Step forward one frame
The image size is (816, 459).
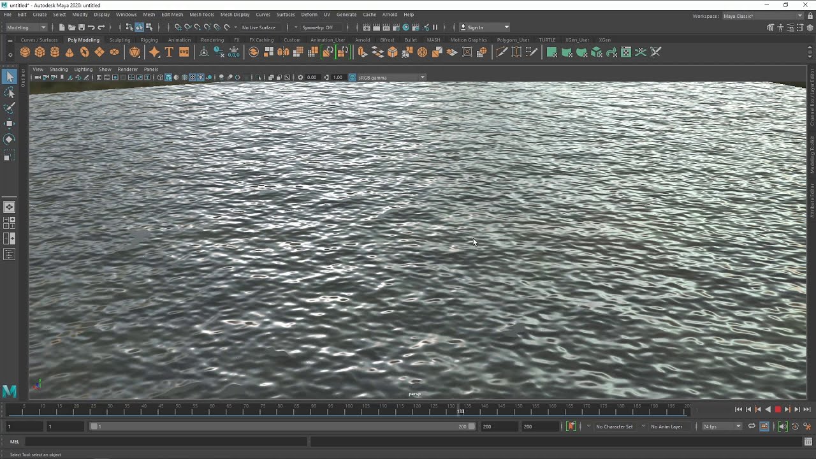coord(797,409)
